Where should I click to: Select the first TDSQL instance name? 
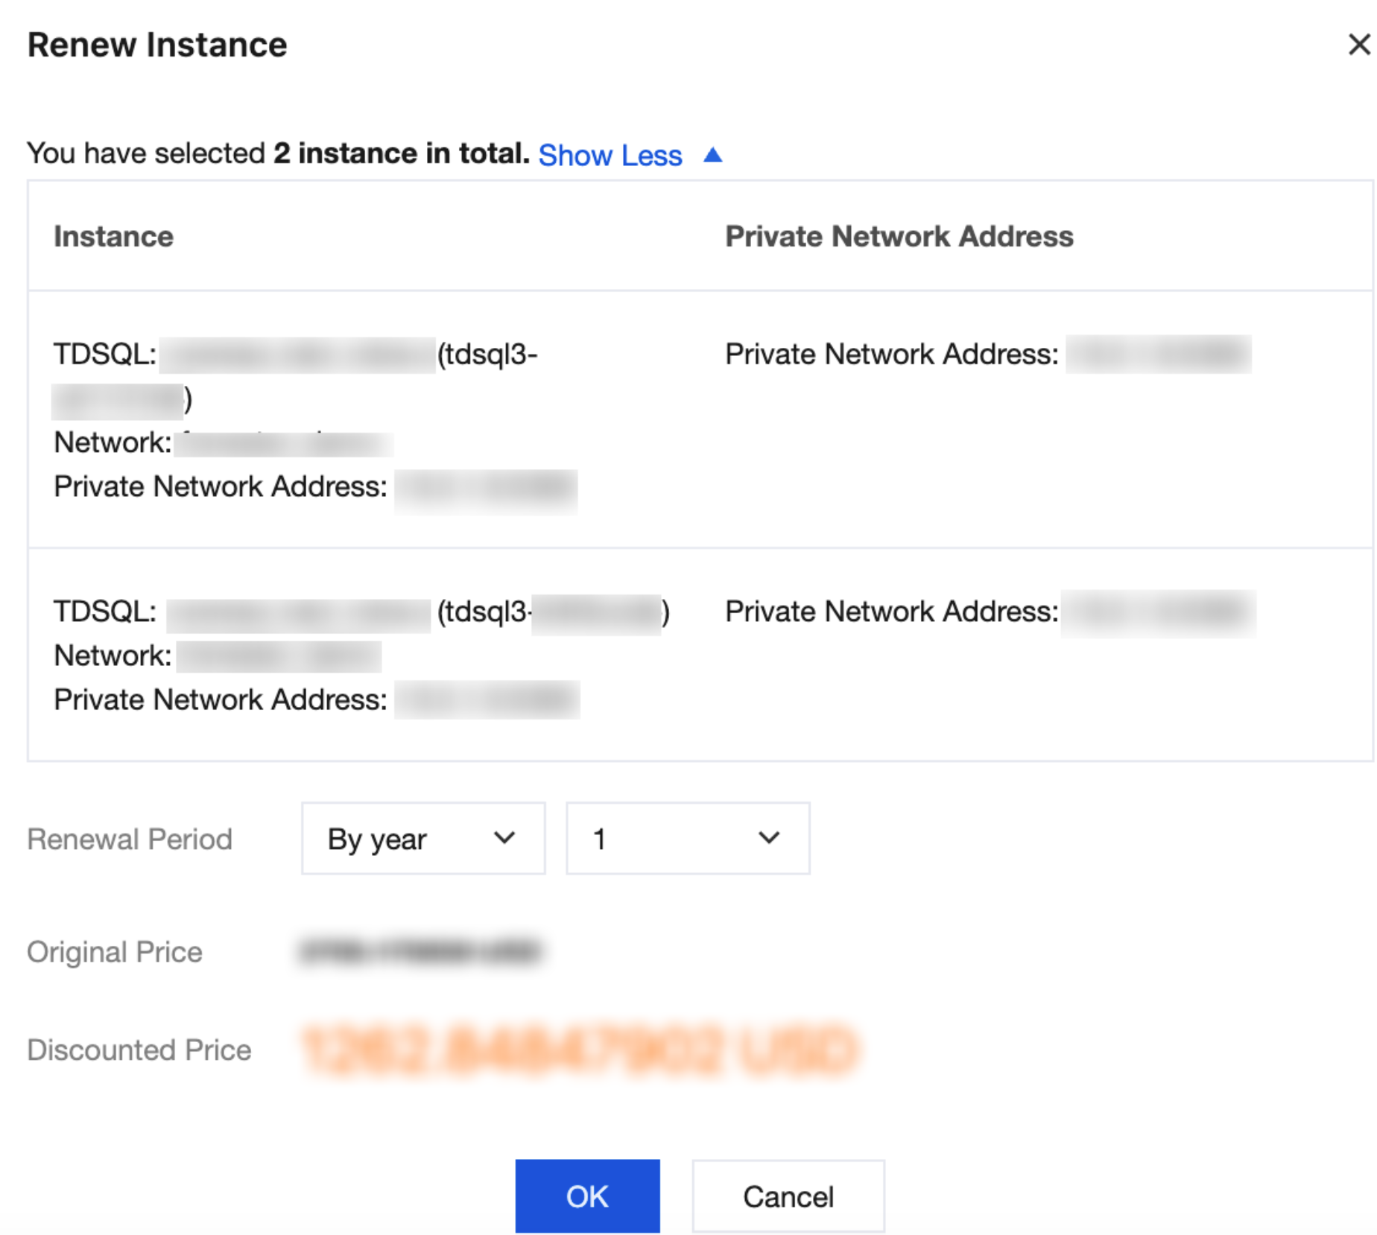[297, 355]
